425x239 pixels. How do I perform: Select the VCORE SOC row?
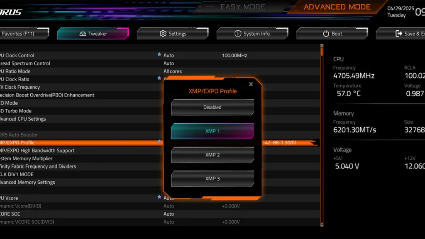[x=160, y=214]
